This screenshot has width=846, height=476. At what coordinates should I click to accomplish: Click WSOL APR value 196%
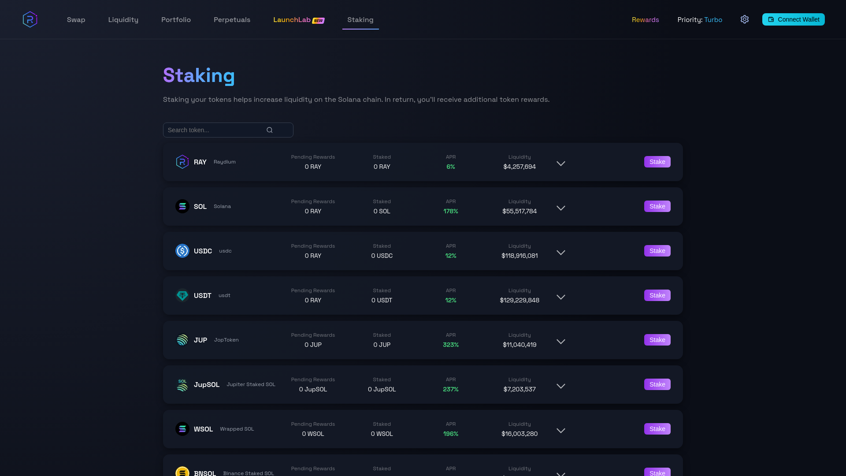[x=451, y=434]
